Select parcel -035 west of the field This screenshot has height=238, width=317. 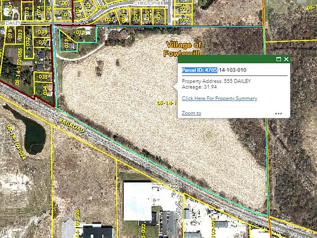(x=42, y=77)
